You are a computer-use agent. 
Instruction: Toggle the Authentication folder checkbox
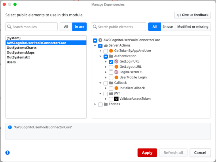pos(106,57)
